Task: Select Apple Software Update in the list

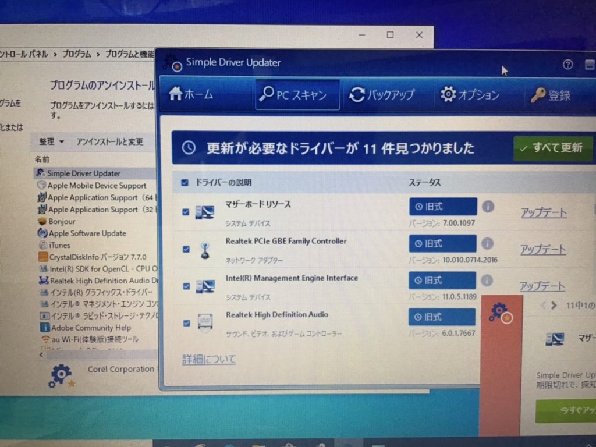Action: (87, 233)
